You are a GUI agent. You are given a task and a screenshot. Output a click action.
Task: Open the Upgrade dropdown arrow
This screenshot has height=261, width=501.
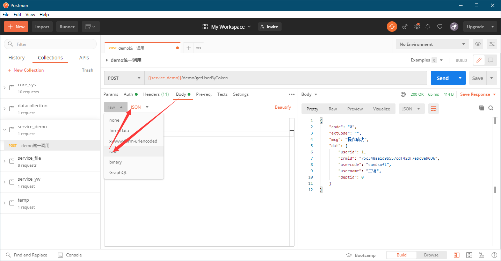coord(493,27)
